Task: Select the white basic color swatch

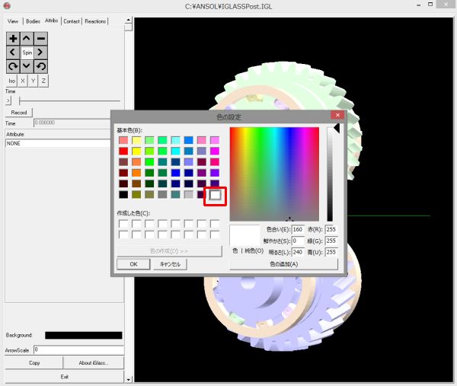Action: point(216,195)
